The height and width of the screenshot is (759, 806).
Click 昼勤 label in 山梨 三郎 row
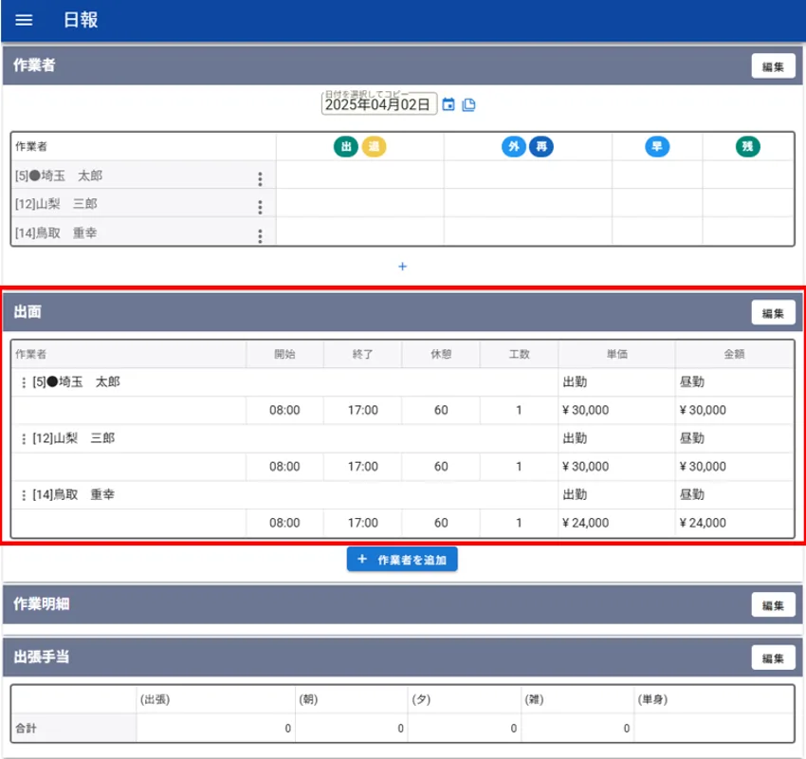692,438
